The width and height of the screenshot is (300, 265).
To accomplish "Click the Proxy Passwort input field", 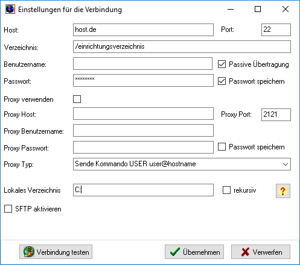I will click(x=143, y=147).
